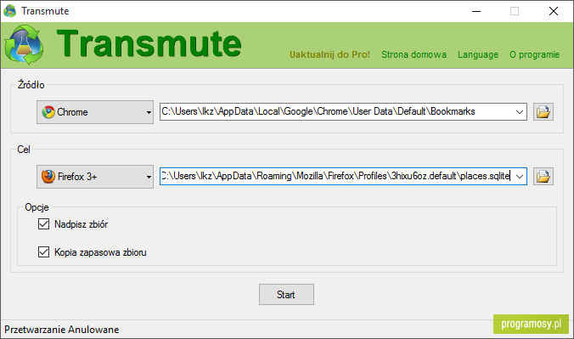Open the Language menu

(x=478, y=54)
